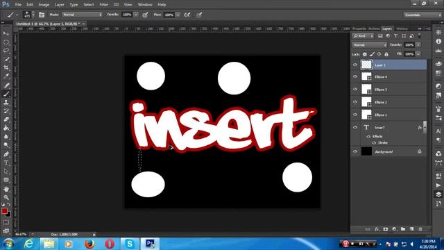Switch to the History tab
This screenshot has height=250, width=444.
402,28
